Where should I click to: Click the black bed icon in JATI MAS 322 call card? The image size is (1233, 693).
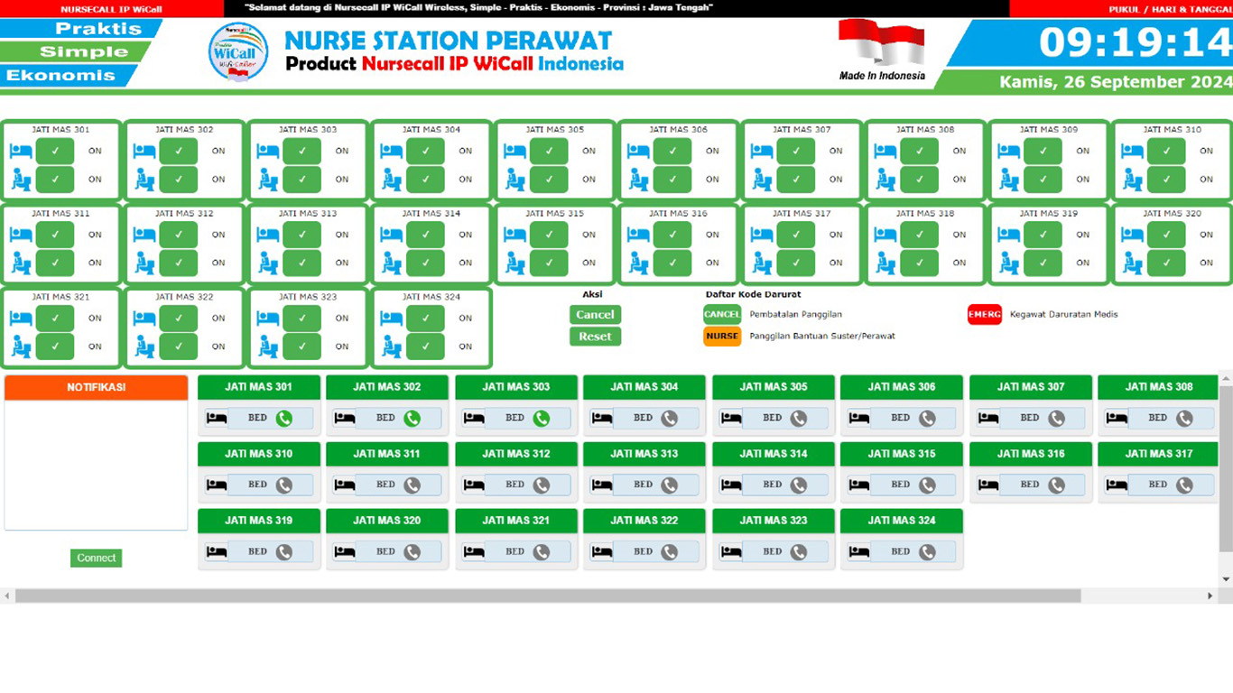[602, 552]
